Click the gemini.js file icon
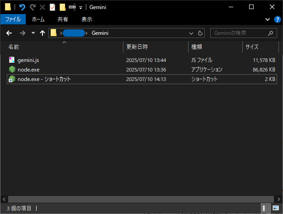 [x=12, y=60]
